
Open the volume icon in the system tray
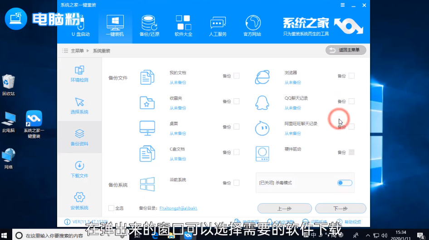click(385, 235)
